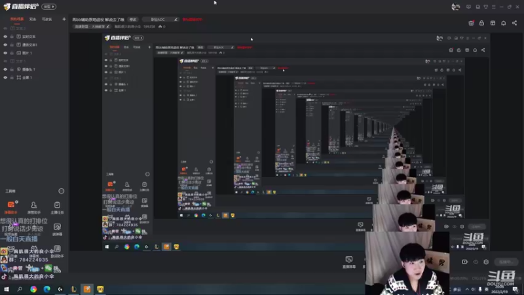Click the red text link after 职业ADC
This screenshot has height=295, width=524.
click(192, 20)
